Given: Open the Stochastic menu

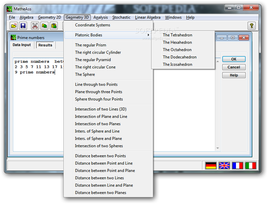Looking at the screenshot, I should (x=121, y=17).
